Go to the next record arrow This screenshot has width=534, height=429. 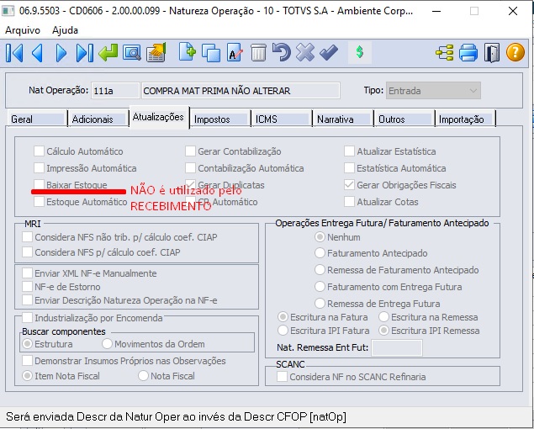click(x=61, y=52)
